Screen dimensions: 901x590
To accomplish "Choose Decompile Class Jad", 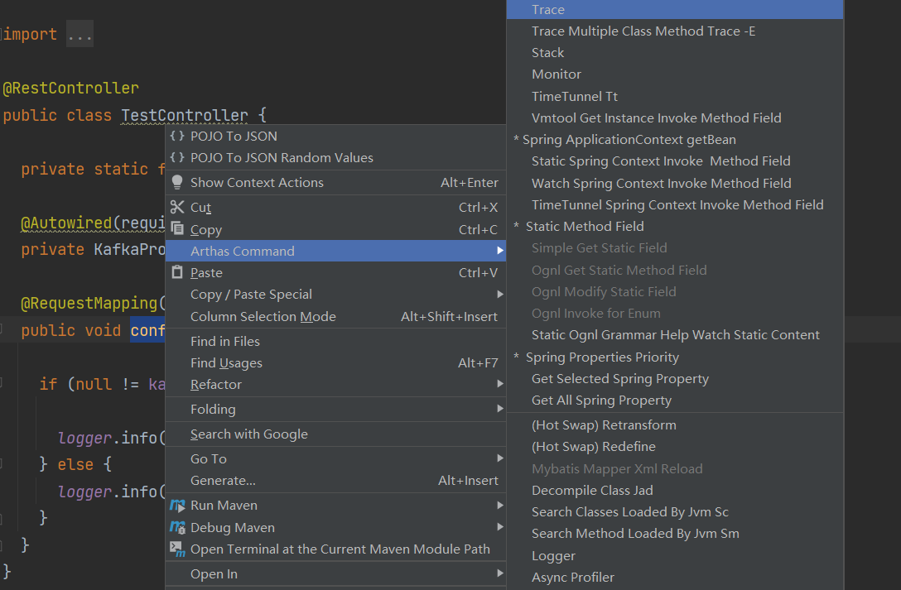I will (x=675, y=490).
